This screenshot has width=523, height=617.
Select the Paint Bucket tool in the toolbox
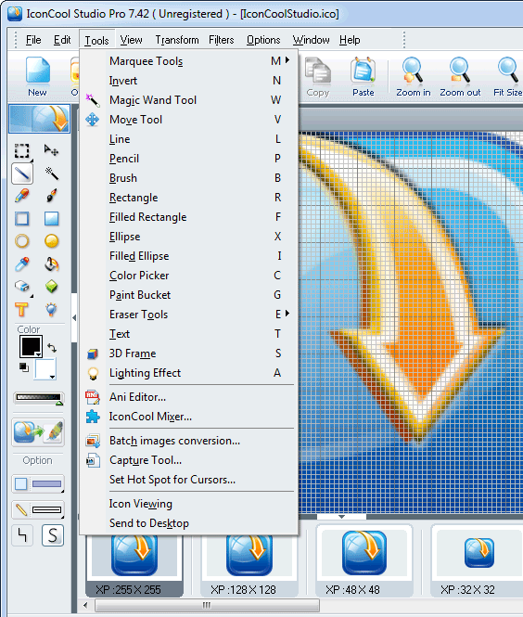pos(52,264)
